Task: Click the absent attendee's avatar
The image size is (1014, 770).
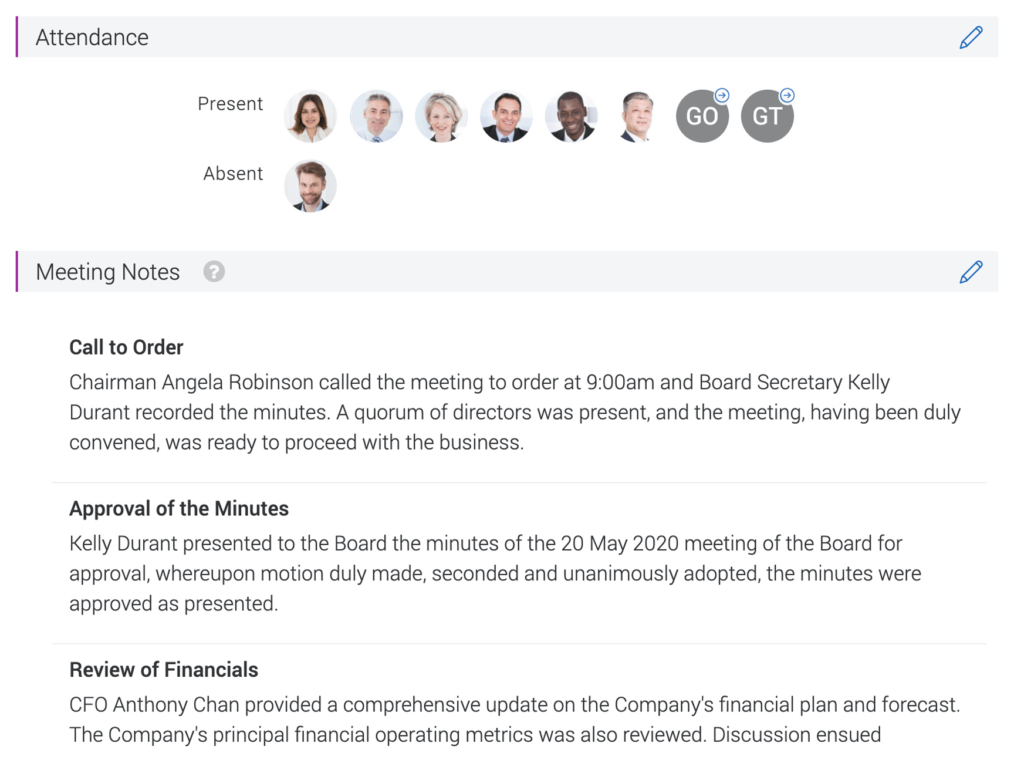Action: coord(310,185)
